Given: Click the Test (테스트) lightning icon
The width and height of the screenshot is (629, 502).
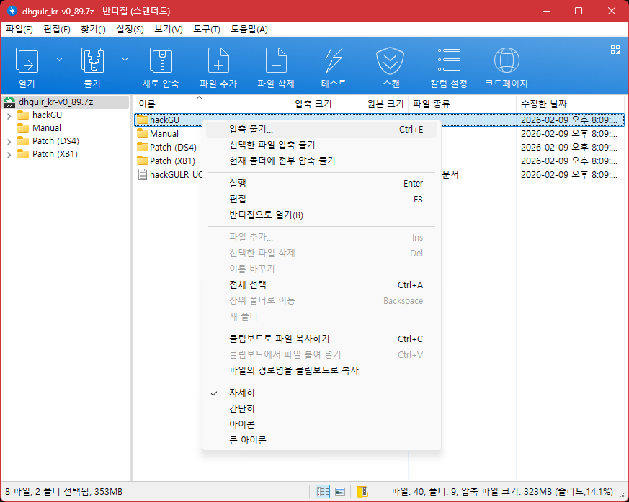Looking at the screenshot, I should pyautogui.click(x=334, y=60).
